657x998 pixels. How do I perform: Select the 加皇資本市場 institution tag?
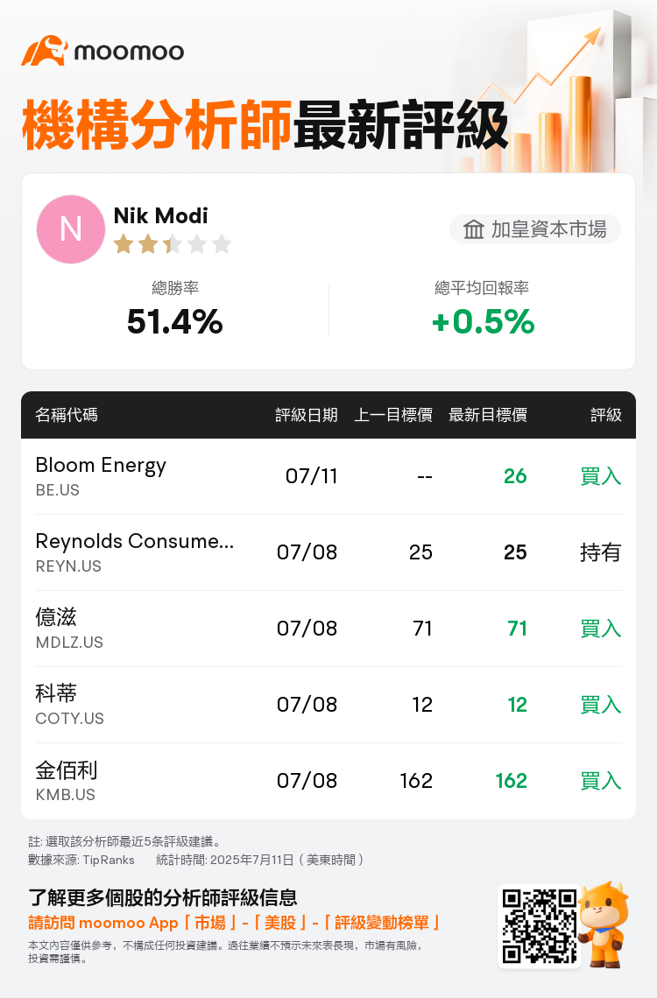click(534, 229)
